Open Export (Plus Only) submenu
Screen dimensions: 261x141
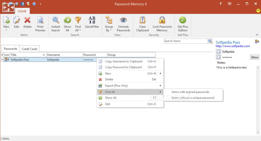(x=130, y=85)
